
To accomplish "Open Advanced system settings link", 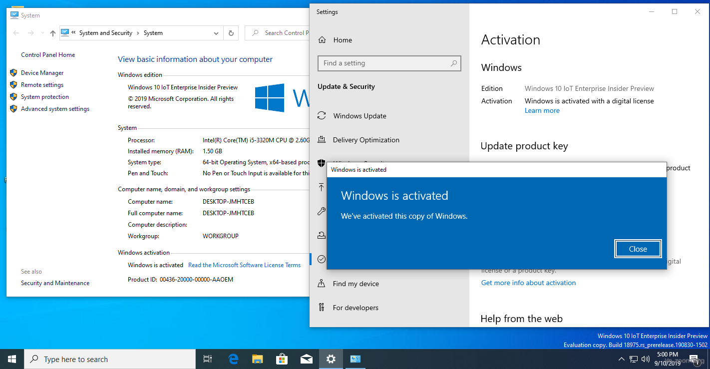I will [x=55, y=109].
